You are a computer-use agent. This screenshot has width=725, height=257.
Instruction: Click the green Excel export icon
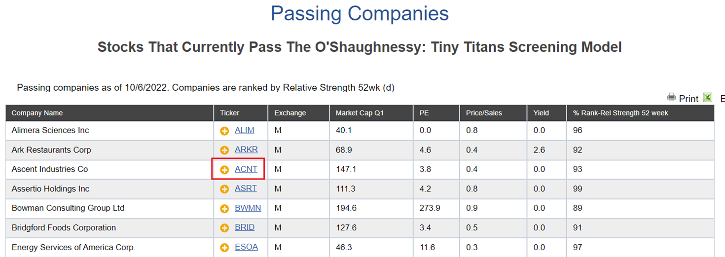click(x=707, y=97)
